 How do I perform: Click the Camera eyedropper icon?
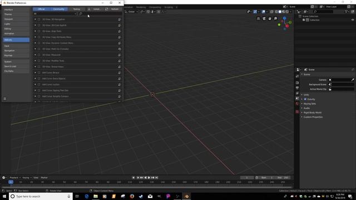coord(353,80)
